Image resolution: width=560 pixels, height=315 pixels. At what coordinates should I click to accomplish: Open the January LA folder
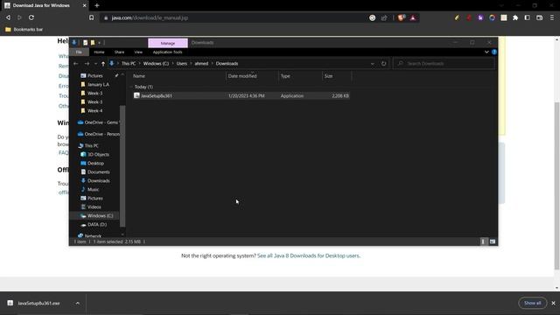[x=98, y=85]
